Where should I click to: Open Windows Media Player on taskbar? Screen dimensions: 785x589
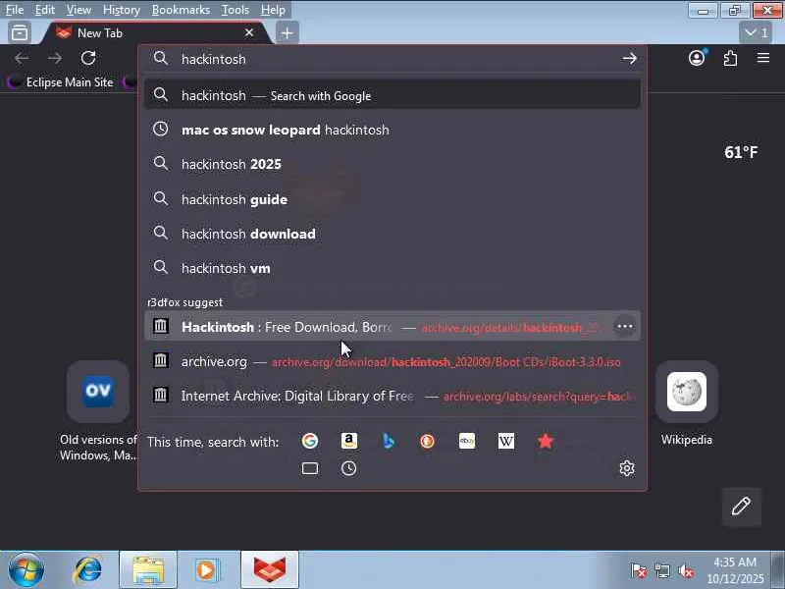point(207,570)
